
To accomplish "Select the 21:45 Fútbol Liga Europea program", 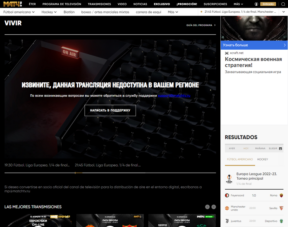I will pyautogui.click(x=108, y=165).
